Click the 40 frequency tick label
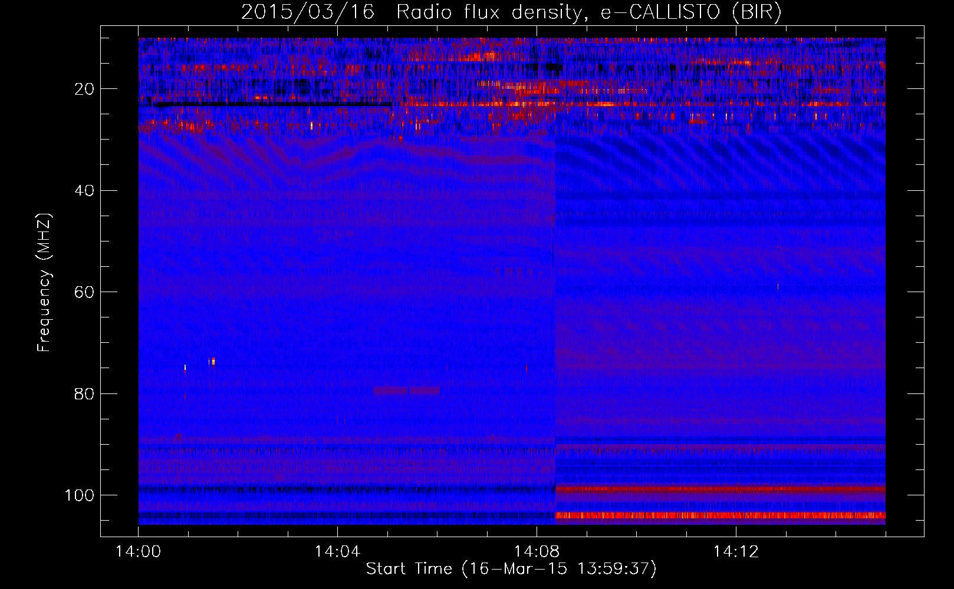Viewport: 954px width, 589px height. (84, 190)
